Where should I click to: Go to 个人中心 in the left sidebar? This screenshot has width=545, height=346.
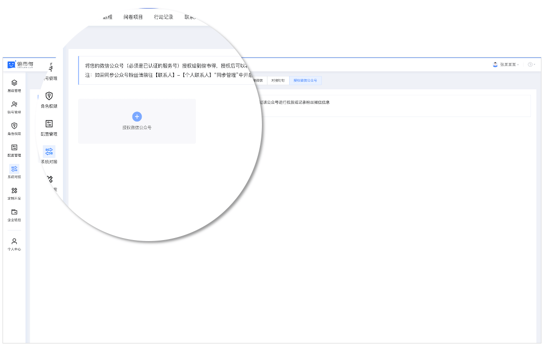coord(14,244)
